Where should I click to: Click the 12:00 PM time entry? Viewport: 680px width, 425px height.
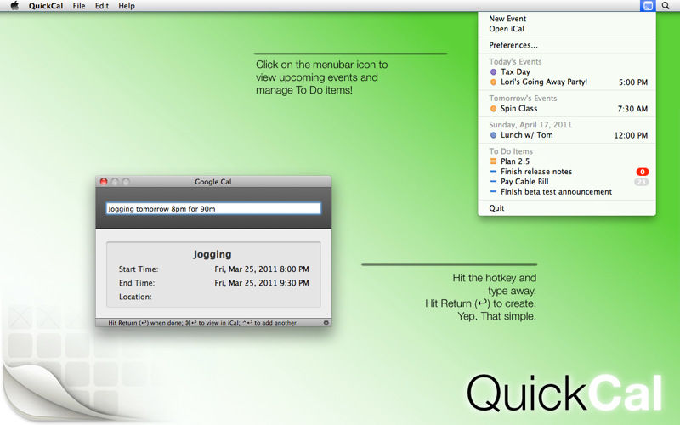pyautogui.click(x=631, y=136)
